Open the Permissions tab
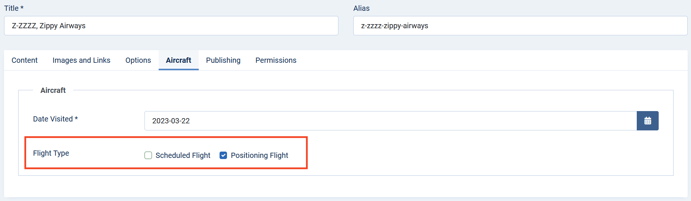The width and height of the screenshot is (691, 201). click(x=276, y=60)
